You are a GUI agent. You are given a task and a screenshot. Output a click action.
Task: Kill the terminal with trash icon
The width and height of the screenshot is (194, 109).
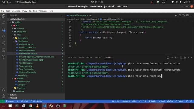(185, 58)
